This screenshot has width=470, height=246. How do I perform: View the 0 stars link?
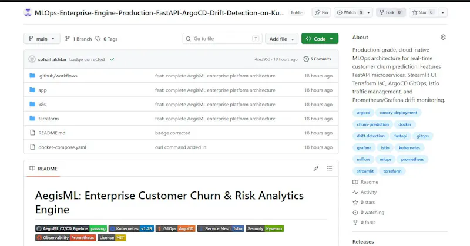[x=364, y=202]
